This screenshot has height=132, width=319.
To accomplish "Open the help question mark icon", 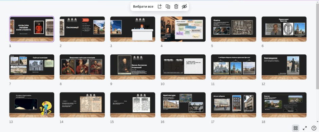I will coord(314,128).
